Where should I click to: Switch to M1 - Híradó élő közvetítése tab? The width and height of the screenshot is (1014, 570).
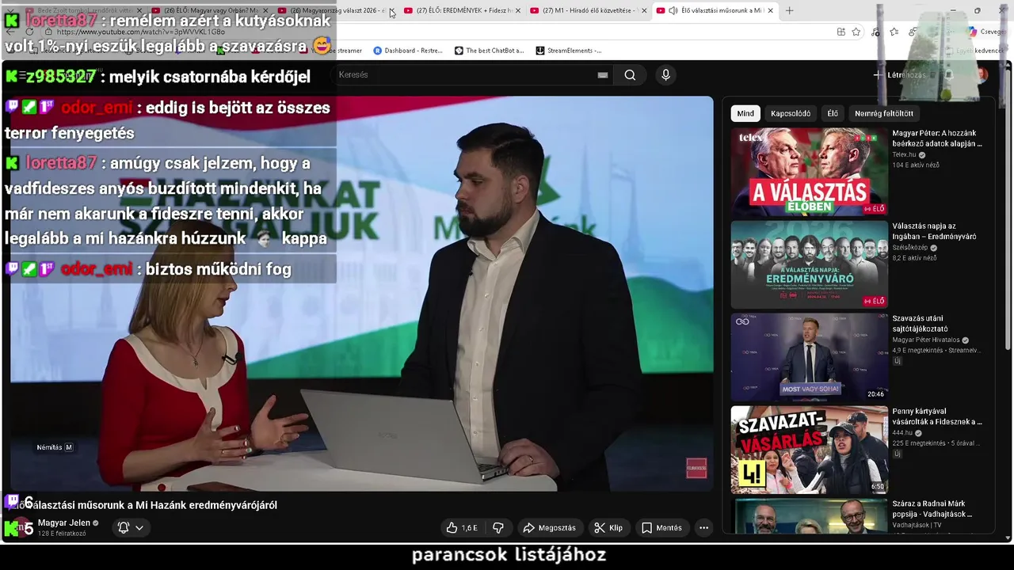click(x=588, y=10)
